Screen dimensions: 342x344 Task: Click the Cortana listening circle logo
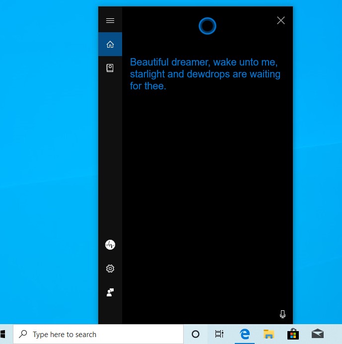207,26
